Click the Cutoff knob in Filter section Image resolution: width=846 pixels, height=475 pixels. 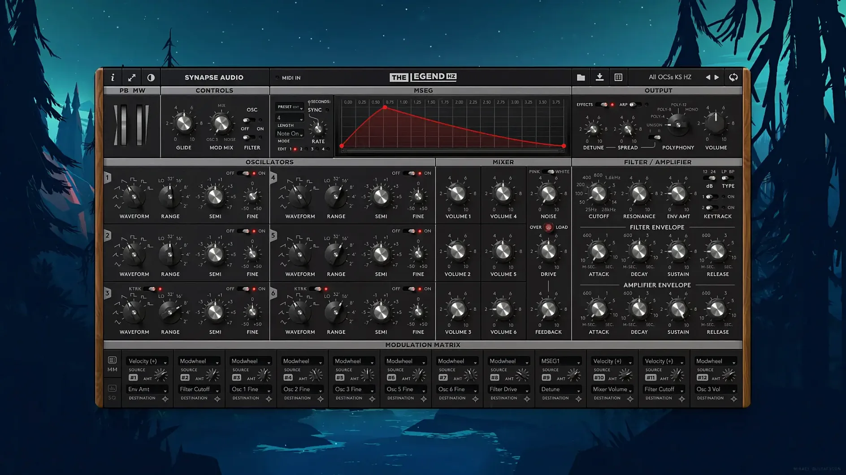click(598, 194)
